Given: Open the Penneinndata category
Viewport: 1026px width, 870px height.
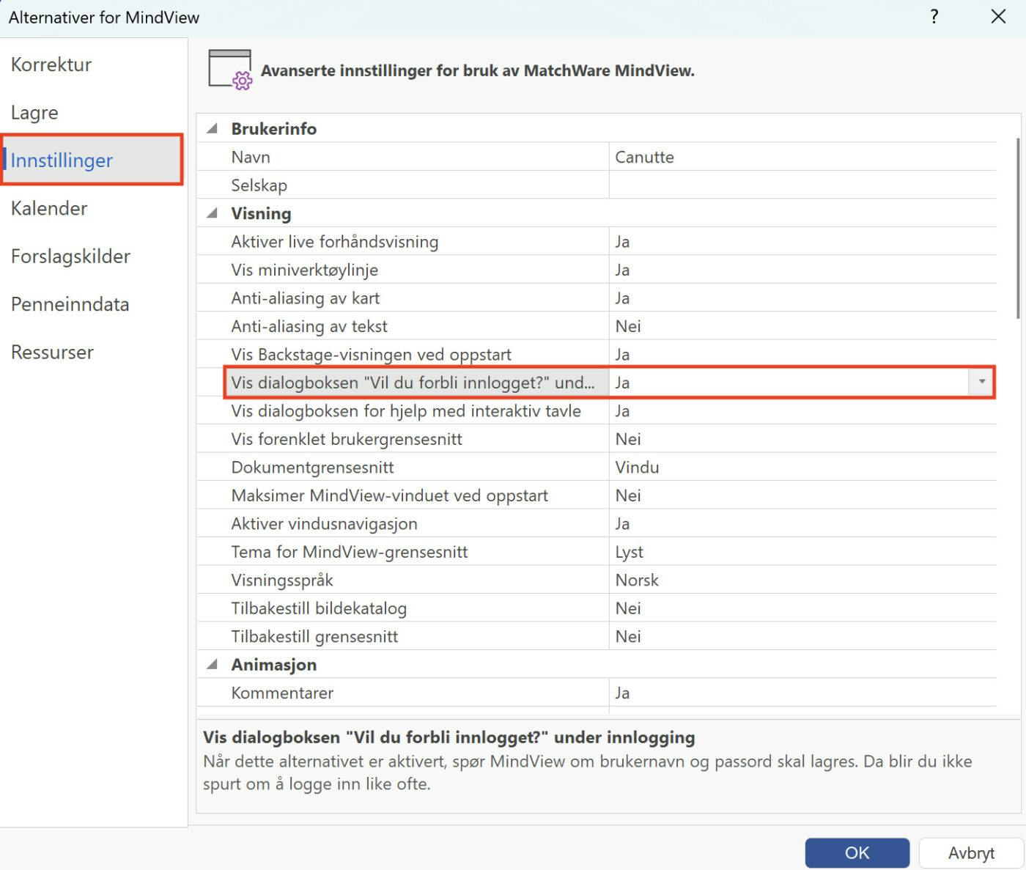Looking at the screenshot, I should [70, 304].
